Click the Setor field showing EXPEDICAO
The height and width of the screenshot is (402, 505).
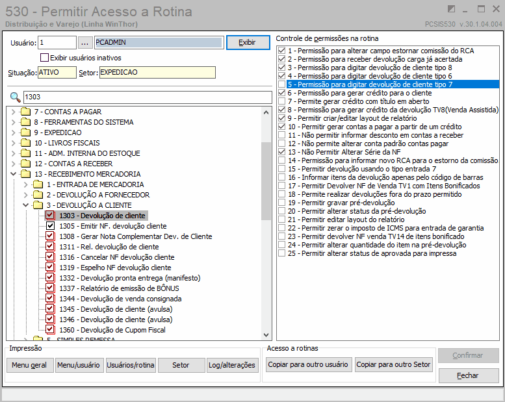[x=157, y=73]
